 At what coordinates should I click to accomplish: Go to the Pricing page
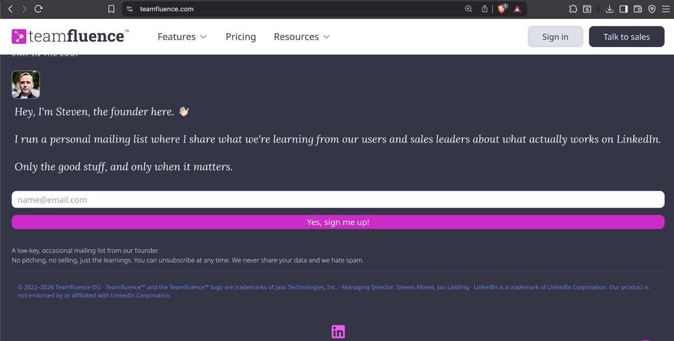click(241, 37)
